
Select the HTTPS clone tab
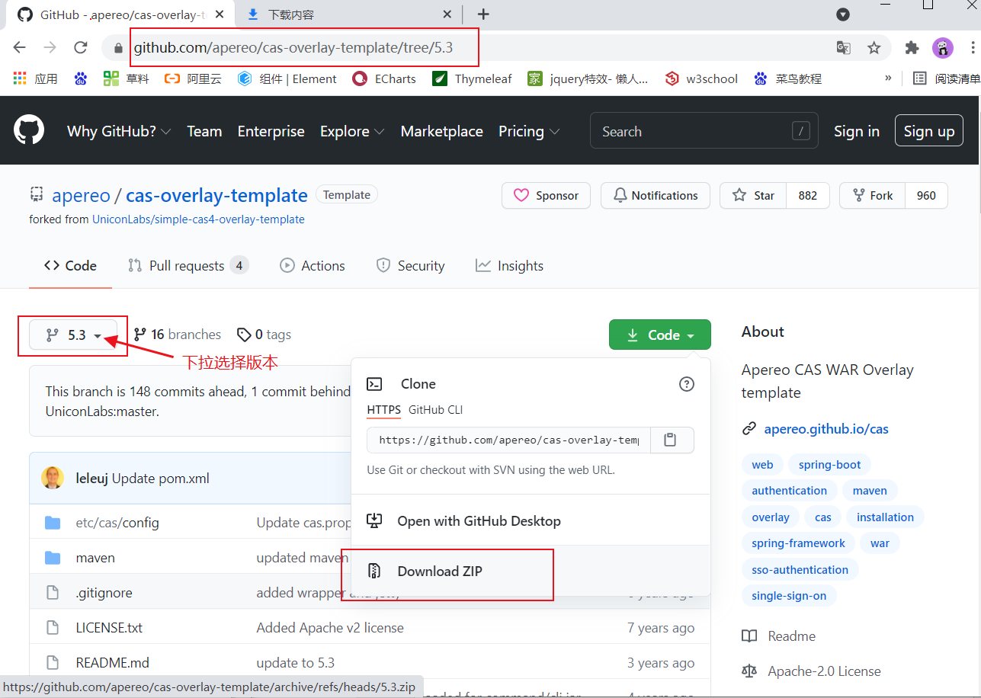pos(383,410)
